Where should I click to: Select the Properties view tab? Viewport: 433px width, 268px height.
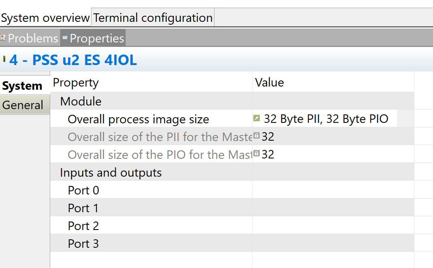pos(93,38)
